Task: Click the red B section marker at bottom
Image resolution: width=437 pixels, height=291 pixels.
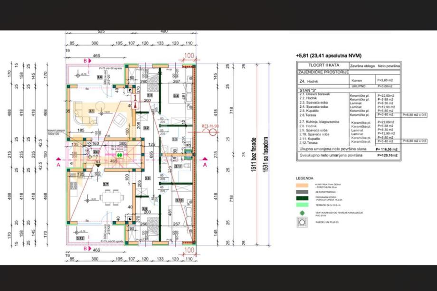Action: tap(85, 248)
